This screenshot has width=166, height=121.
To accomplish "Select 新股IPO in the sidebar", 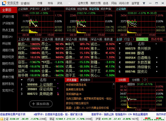I will pyautogui.click(x=7, y=37).
